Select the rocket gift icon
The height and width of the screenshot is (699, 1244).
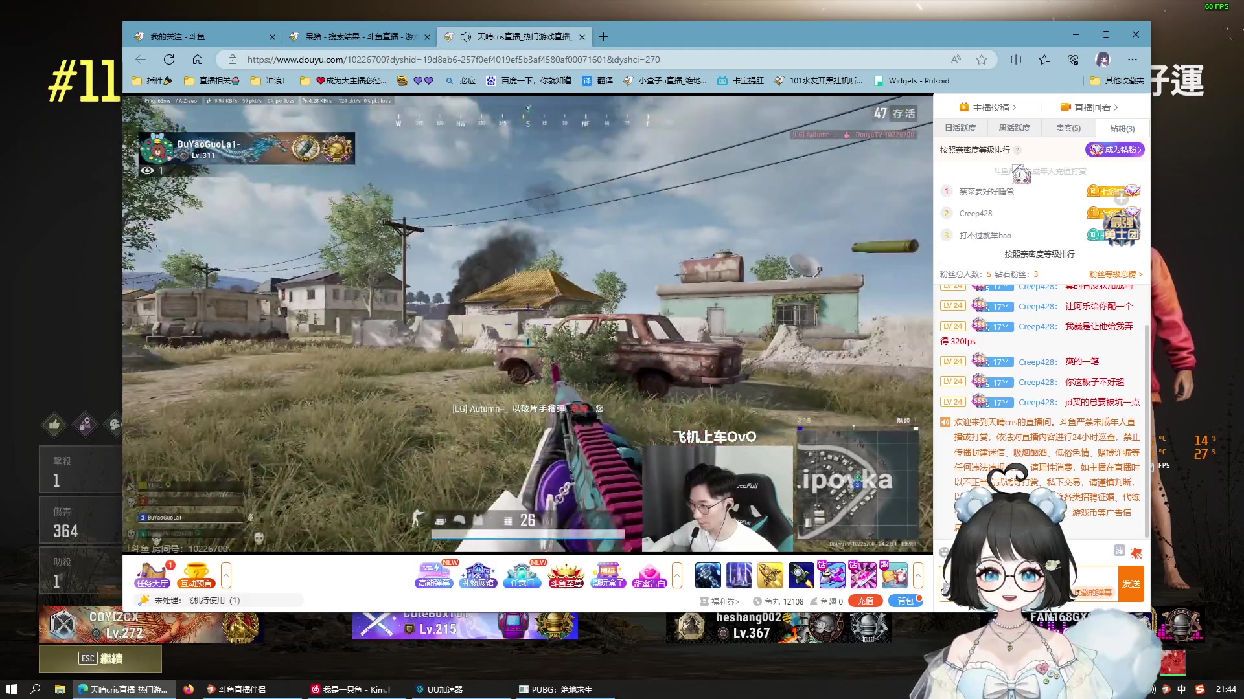pos(801,575)
